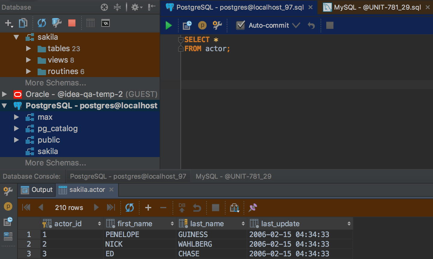Open the export/dump data dropdown icon
Viewport: 433px width, 259px height.
click(234, 208)
